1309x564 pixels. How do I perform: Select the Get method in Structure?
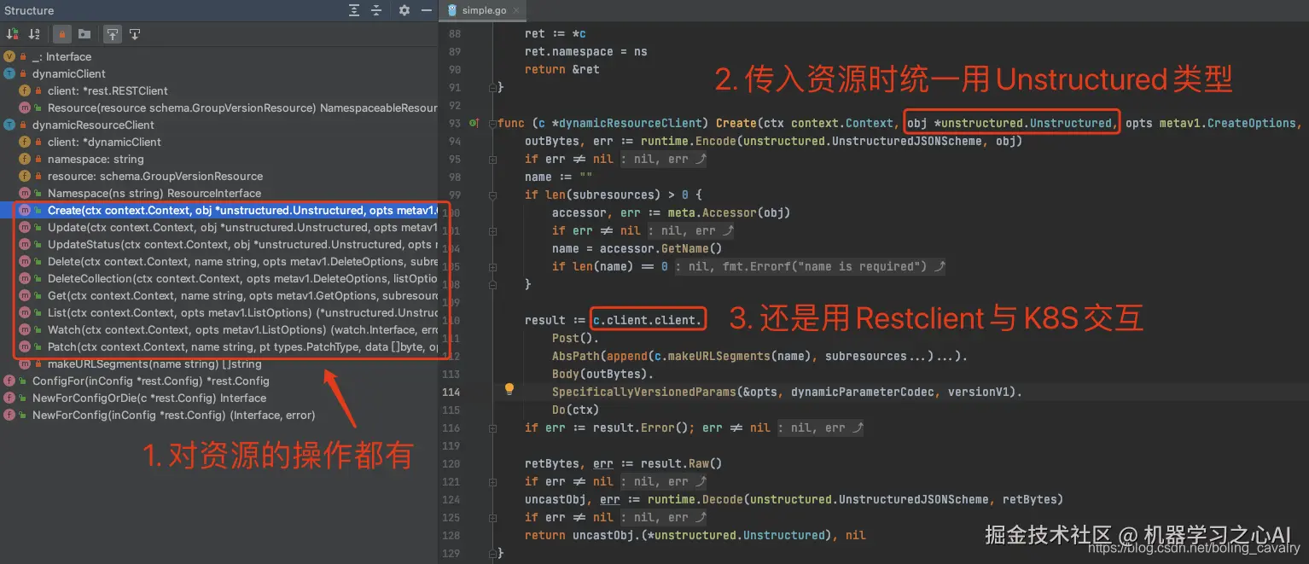click(218, 295)
